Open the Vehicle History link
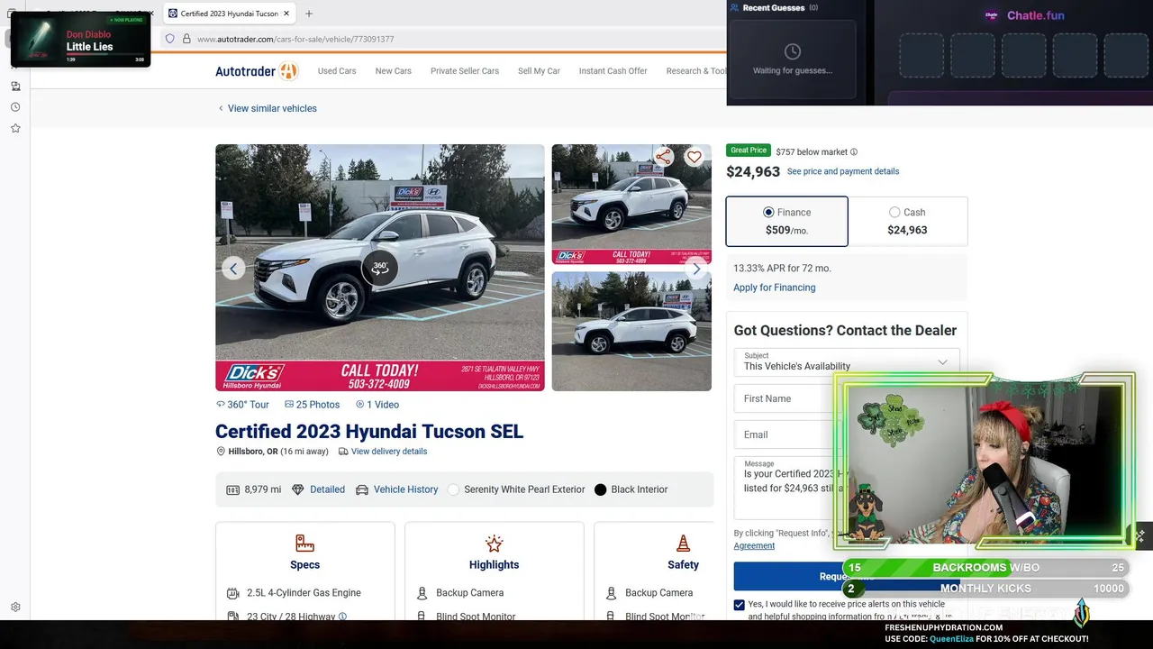Screen dimensions: 1153x649 pyautogui.click(x=405, y=489)
